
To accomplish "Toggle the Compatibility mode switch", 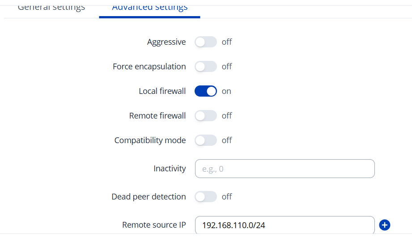I will click(x=205, y=140).
